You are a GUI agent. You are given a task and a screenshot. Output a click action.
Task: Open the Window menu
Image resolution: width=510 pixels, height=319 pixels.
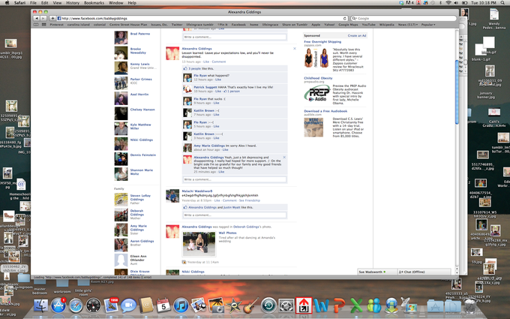pos(115,2)
